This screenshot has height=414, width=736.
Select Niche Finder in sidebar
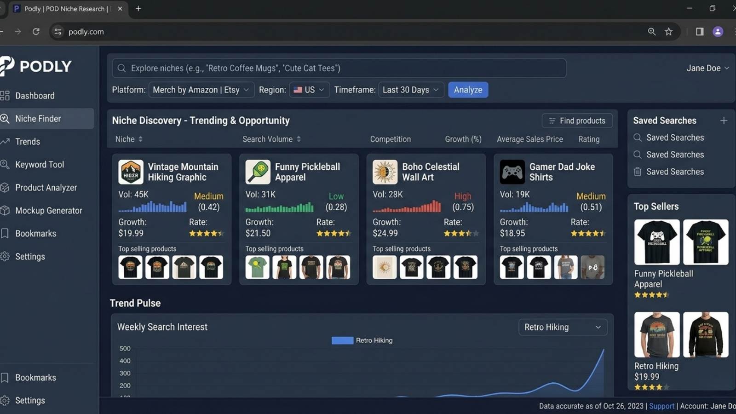(x=46, y=119)
